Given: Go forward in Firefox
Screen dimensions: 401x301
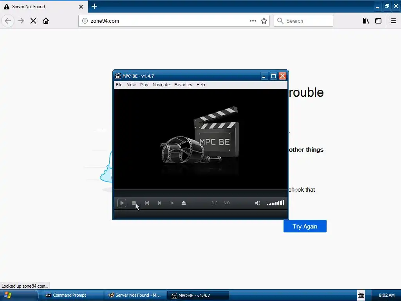Looking at the screenshot, I should pyautogui.click(x=21, y=21).
